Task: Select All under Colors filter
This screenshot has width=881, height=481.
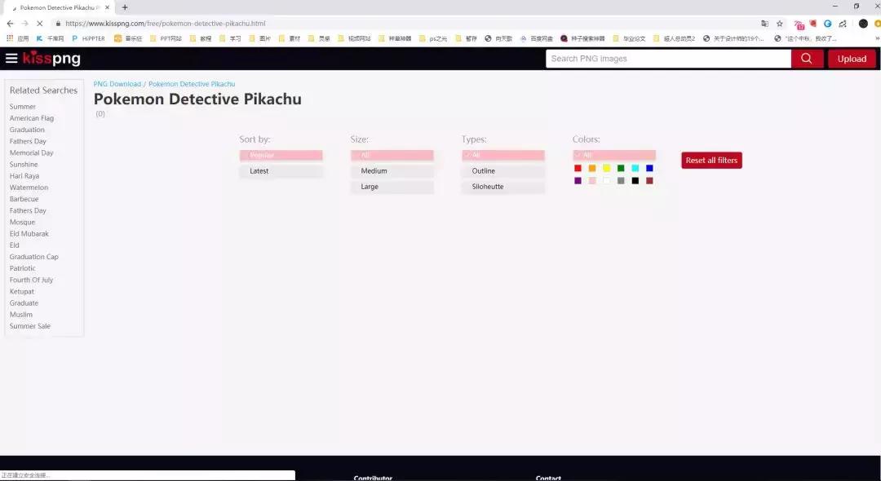Action: pyautogui.click(x=614, y=155)
